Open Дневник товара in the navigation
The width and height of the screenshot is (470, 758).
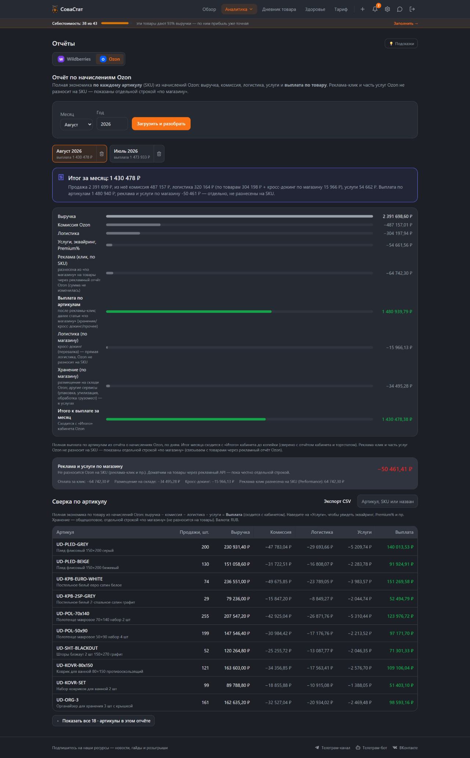pos(279,9)
